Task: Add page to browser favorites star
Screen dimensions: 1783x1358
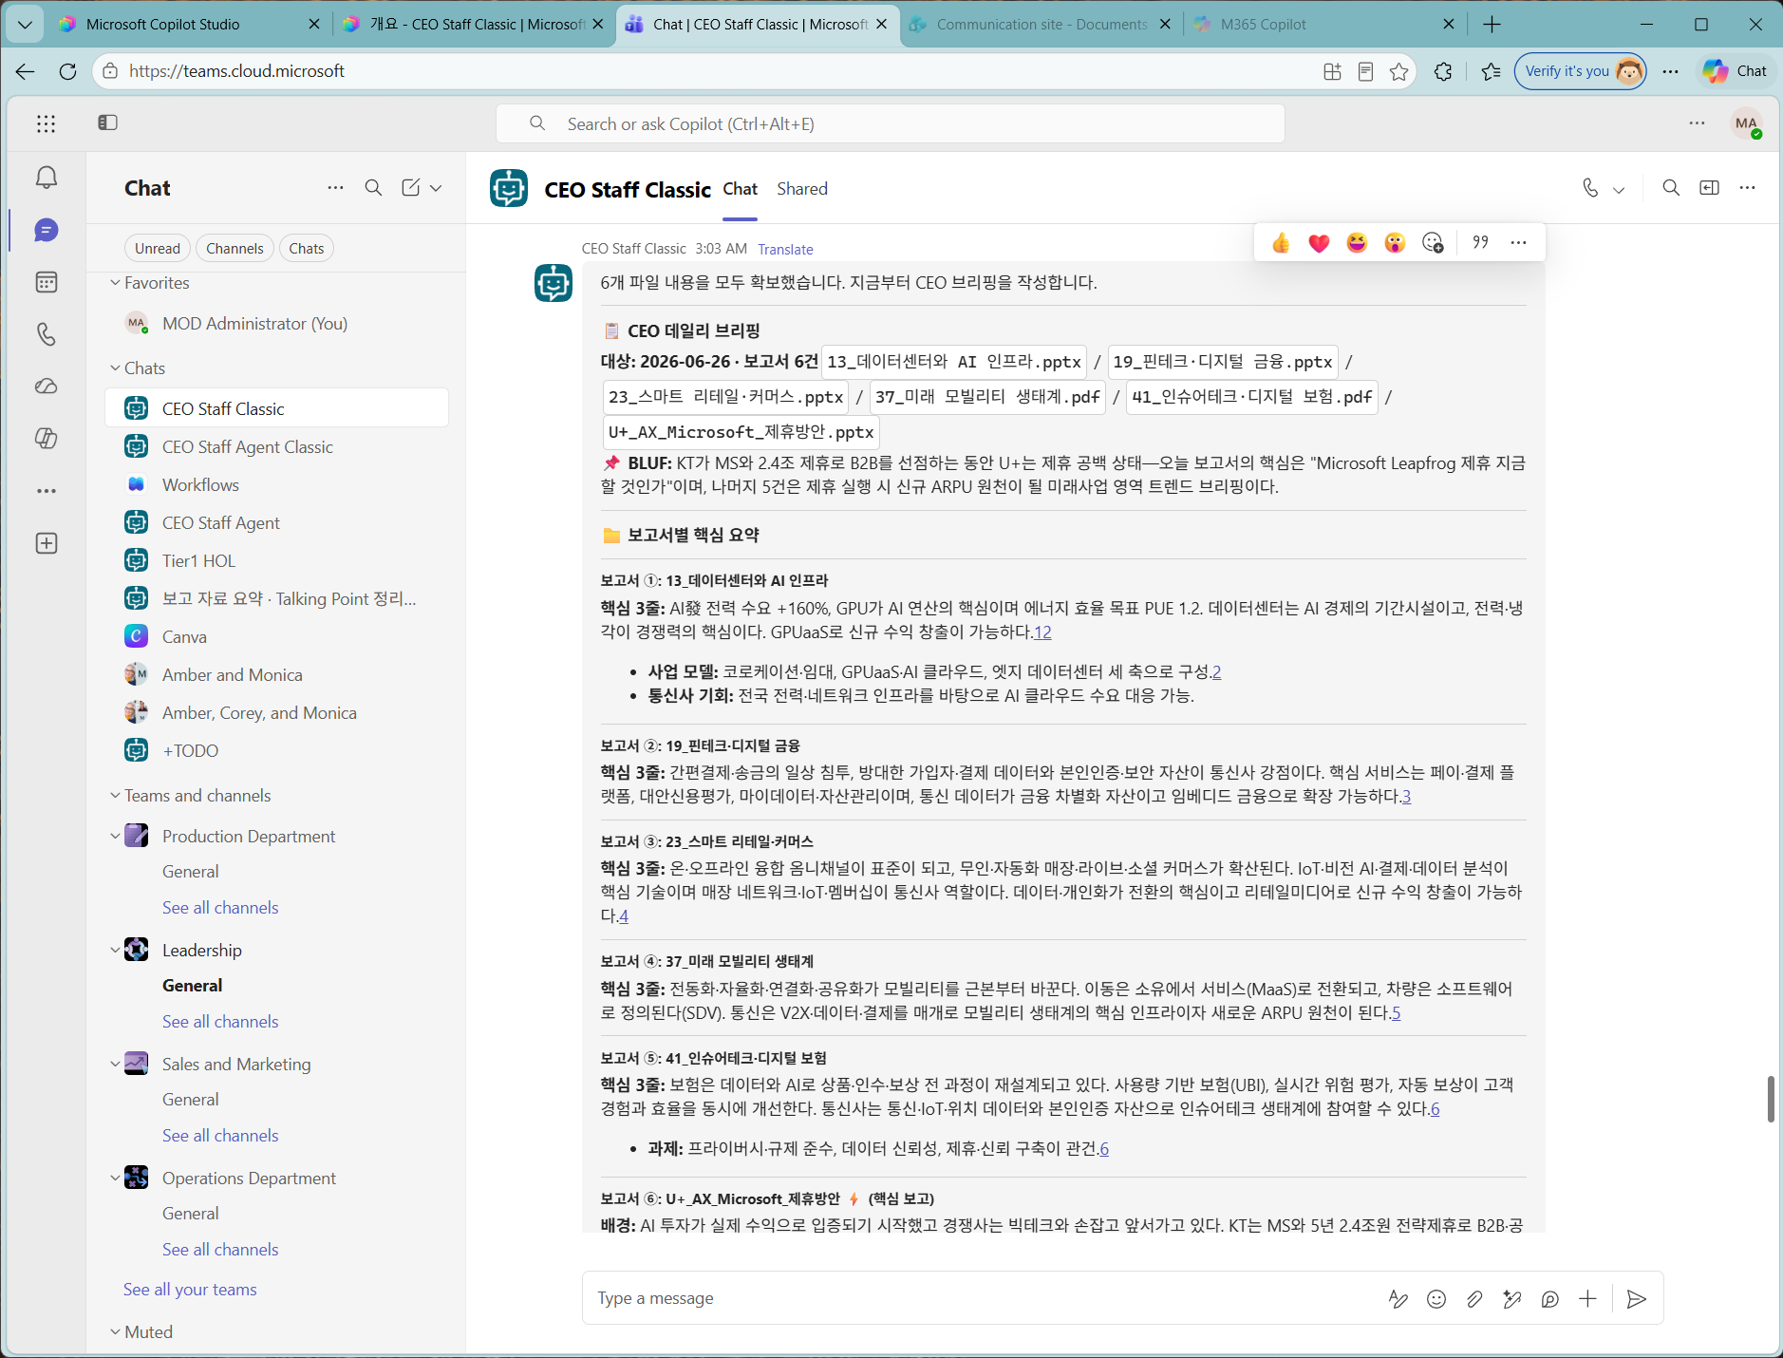Action: click(x=1398, y=71)
